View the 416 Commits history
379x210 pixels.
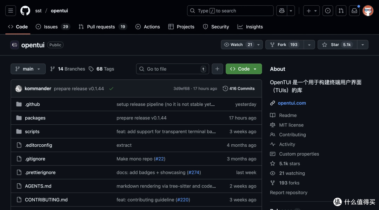(239, 88)
